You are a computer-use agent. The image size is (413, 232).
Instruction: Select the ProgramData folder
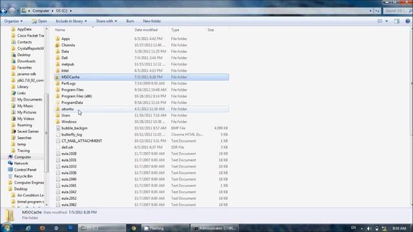coord(72,102)
